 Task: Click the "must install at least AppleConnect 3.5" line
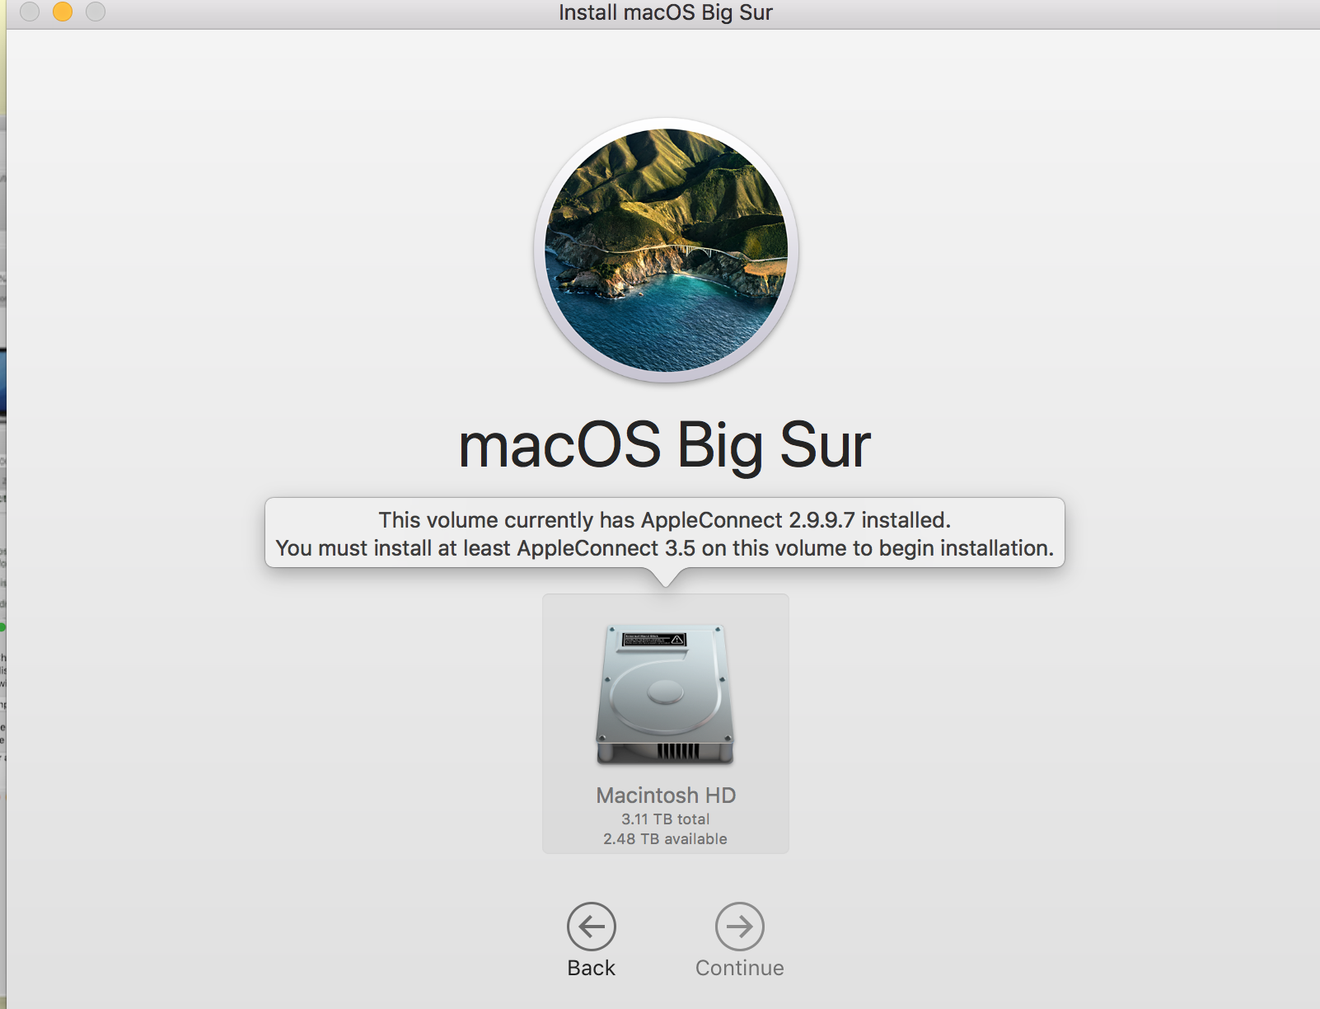665,548
